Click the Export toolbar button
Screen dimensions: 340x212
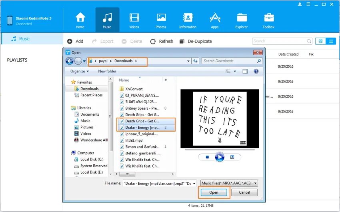point(102,41)
